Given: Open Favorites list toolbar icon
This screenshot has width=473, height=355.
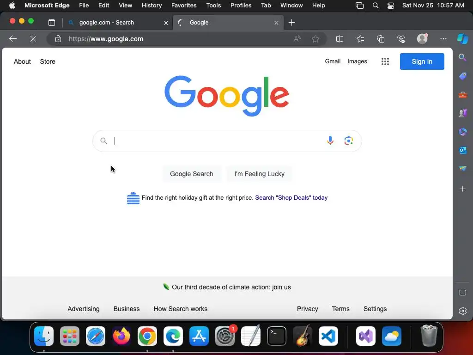Looking at the screenshot, I should coord(360,39).
